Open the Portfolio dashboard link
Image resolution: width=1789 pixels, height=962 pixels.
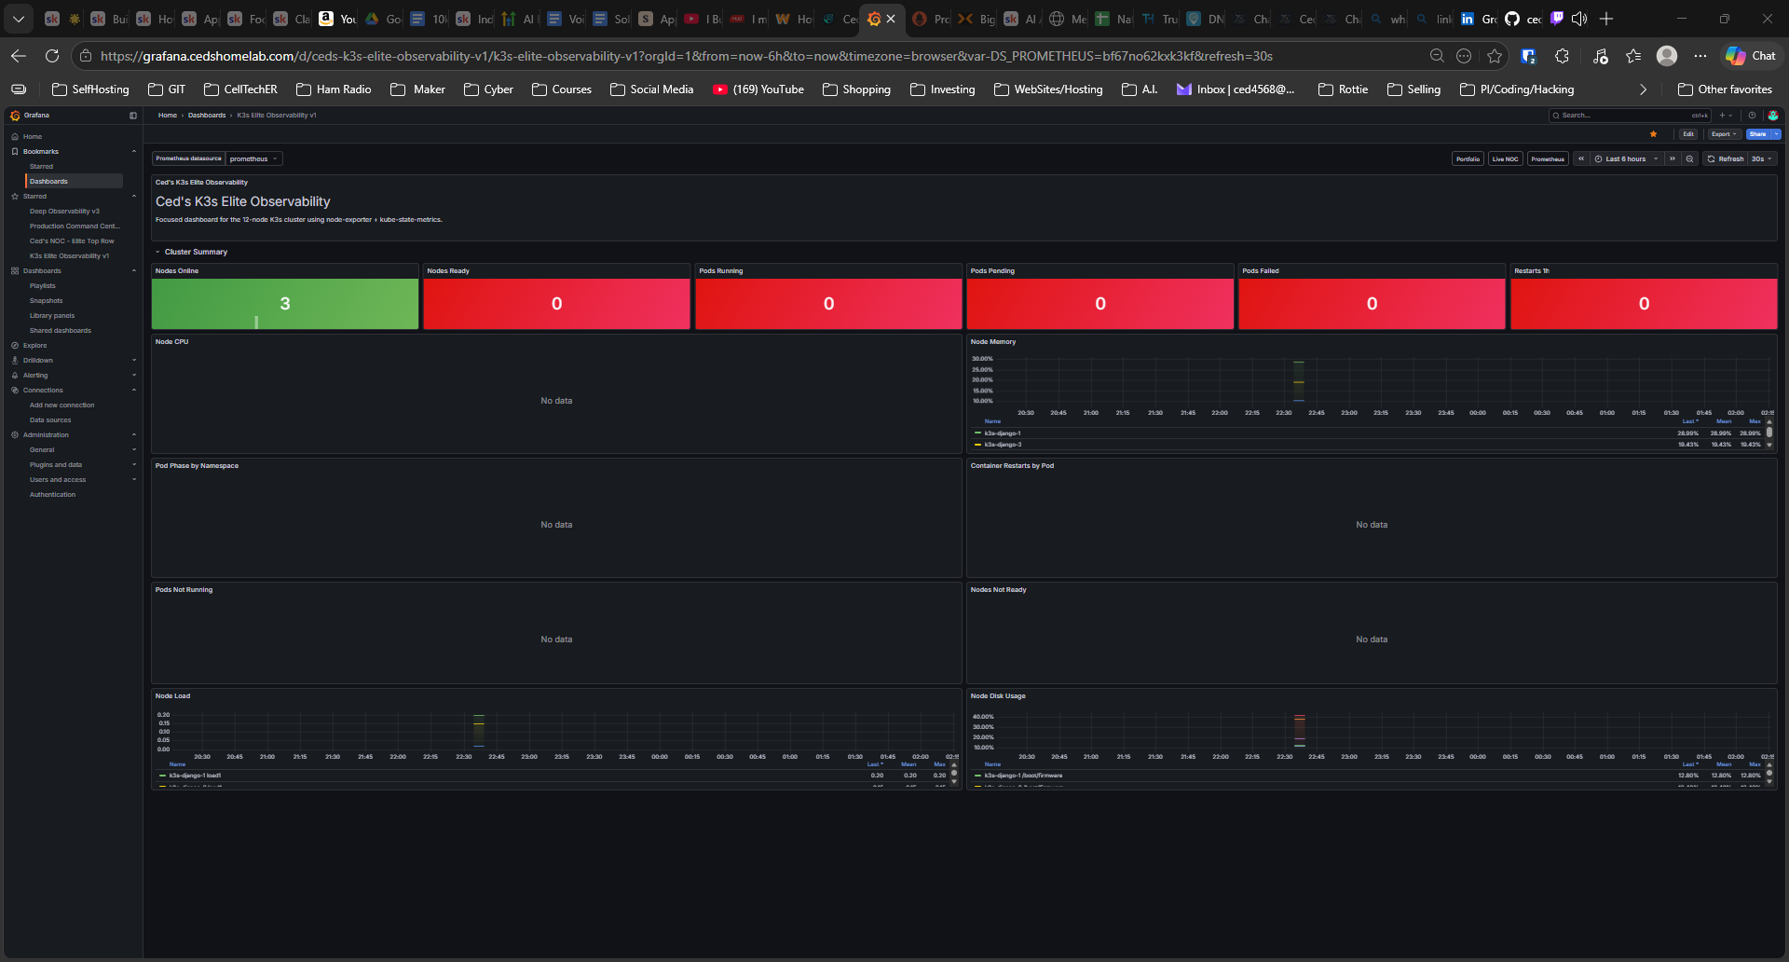pyautogui.click(x=1468, y=158)
